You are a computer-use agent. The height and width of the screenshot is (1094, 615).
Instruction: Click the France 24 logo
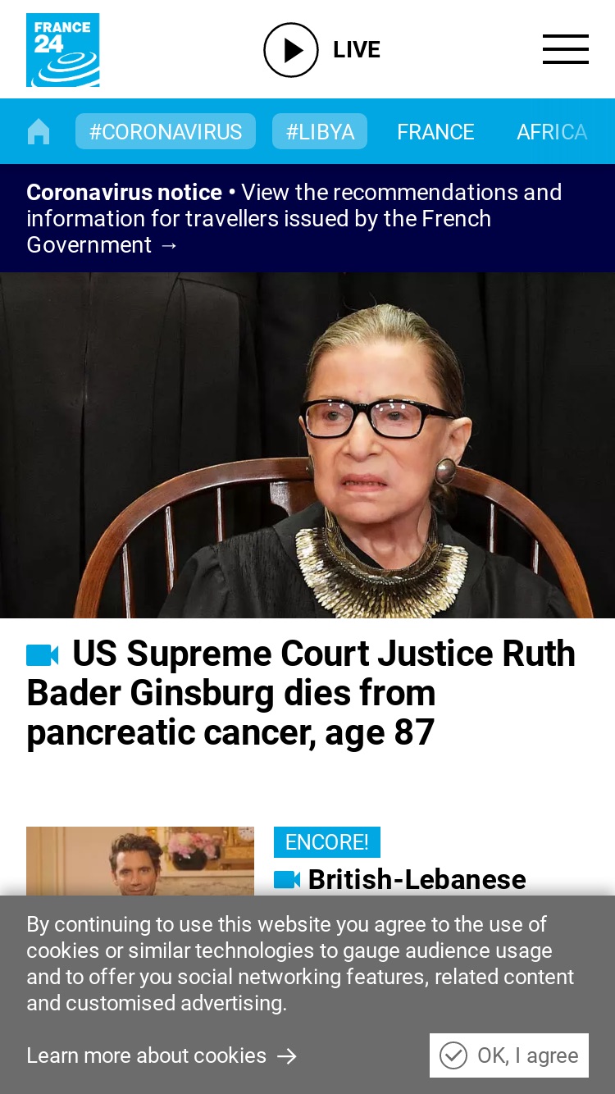pos(62,50)
